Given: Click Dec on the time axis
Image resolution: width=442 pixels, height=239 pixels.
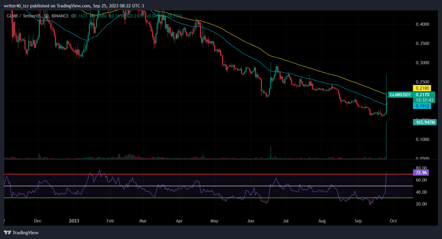Looking at the screenshot, I should click(38, 221).
